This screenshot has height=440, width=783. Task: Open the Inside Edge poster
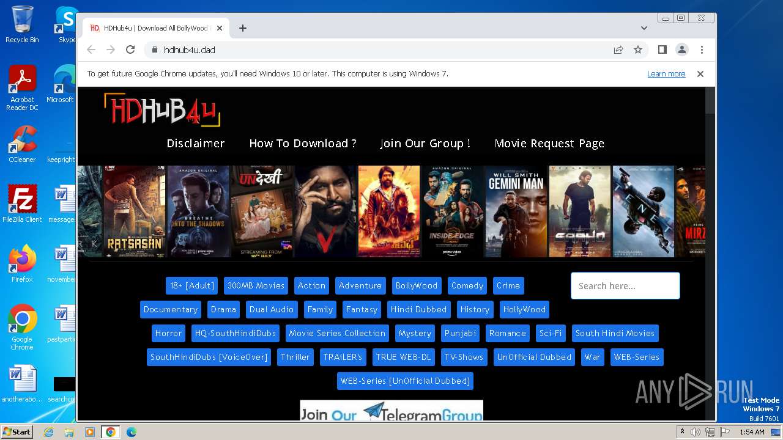pyautogui.click(x=453, y=211)
